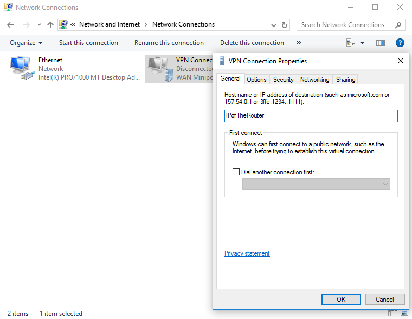
Task: Click the host name destination field
Action: coord(311,116)
